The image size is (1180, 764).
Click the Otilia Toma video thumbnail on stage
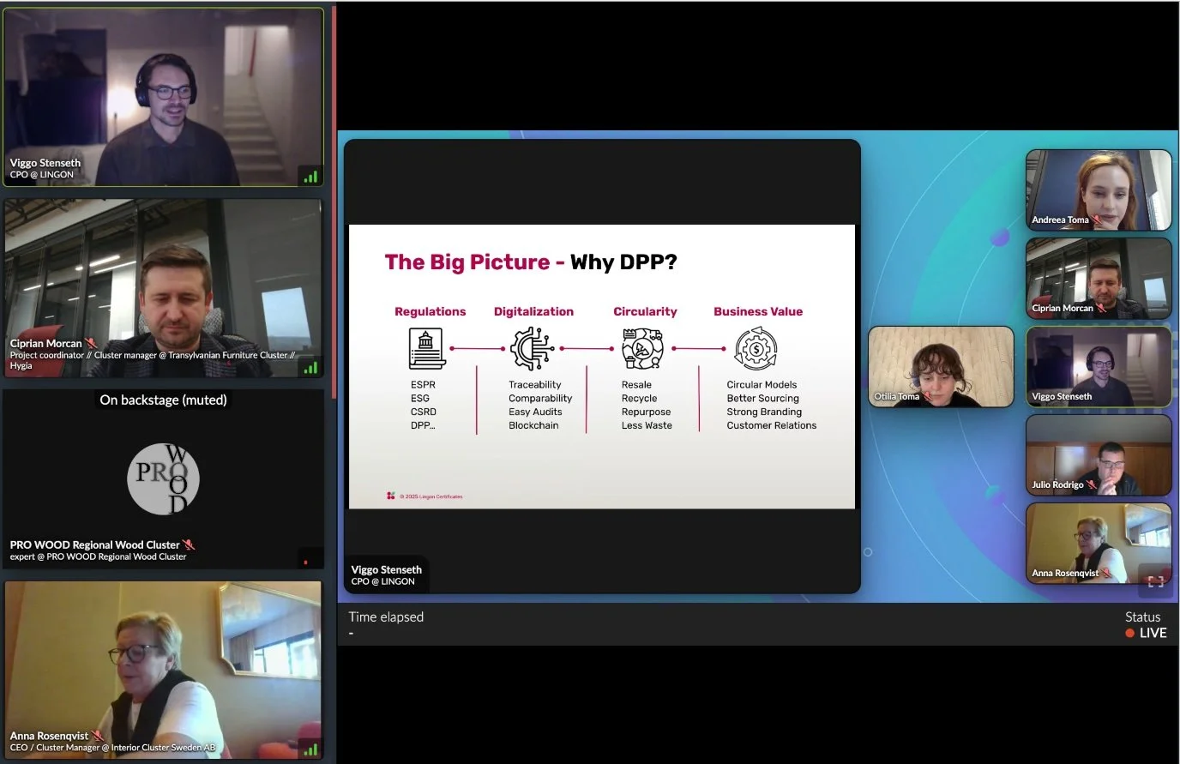pyautogui.click(x=941, y=366)
